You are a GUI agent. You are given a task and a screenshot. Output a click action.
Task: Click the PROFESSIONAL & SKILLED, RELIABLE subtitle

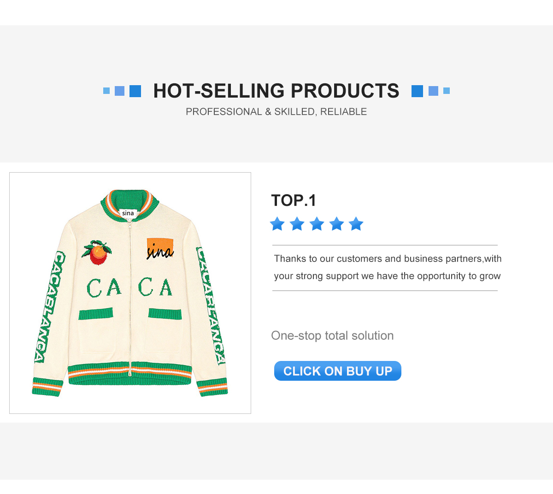click(276, 111)
